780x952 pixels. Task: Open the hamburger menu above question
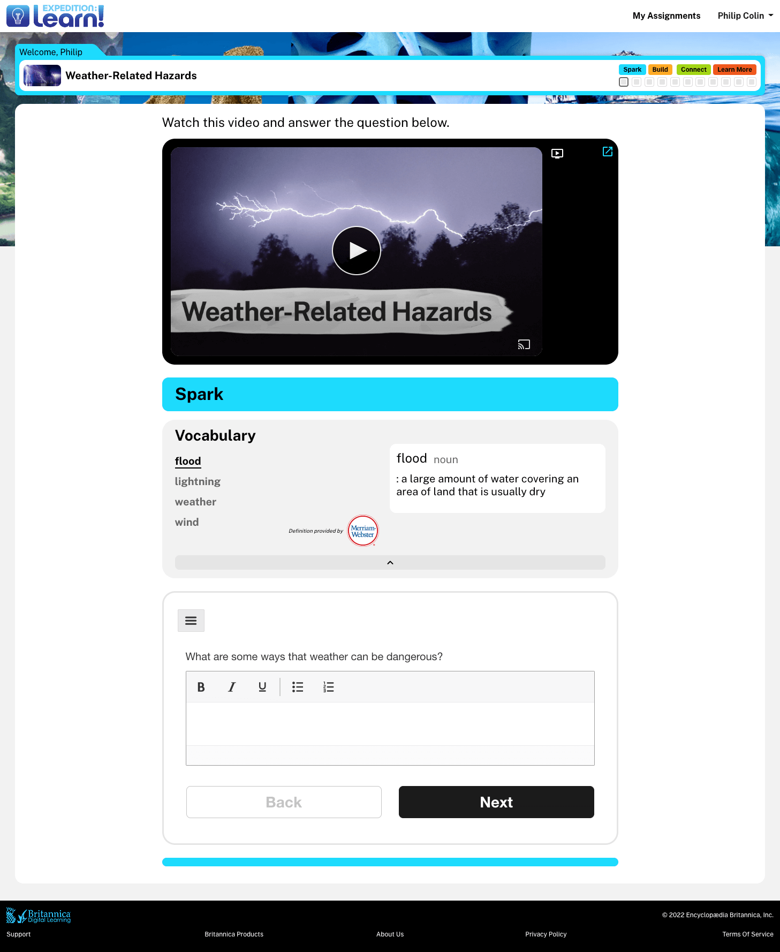pyautogui.click(x=191, y=621)
